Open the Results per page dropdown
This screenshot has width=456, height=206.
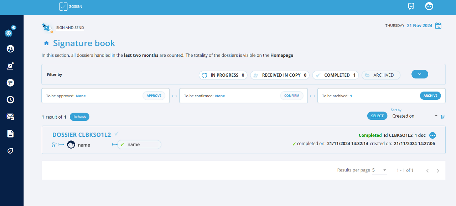(379, 170)
